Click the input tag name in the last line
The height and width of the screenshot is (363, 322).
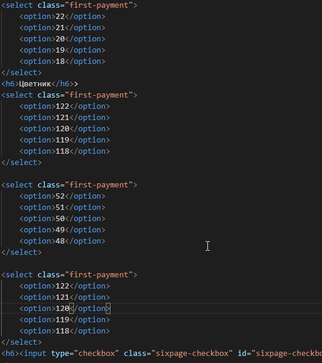pos(35,354)
